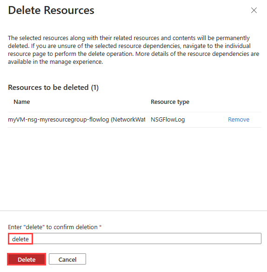Click the "Resources to be deleted (1)" heading
The width and height of the screenshot is (267, 272).
(53, 88)
